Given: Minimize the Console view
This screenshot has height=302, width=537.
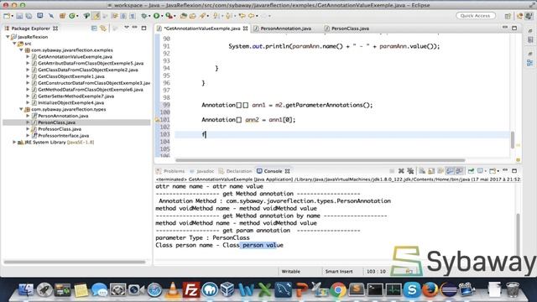Looking at the screenshot, I should (505, 170).
